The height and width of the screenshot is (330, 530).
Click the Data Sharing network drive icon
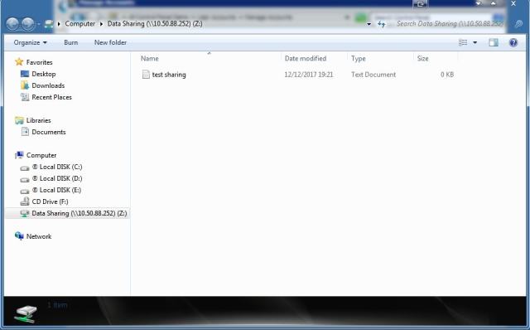pos(25,214)
